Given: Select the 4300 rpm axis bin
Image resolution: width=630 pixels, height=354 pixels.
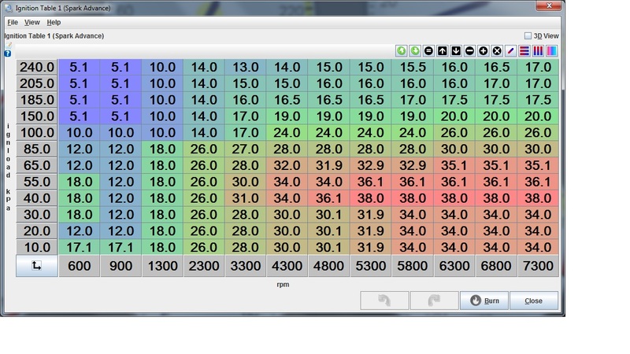Looking at the screenshot, I should 287,266.
